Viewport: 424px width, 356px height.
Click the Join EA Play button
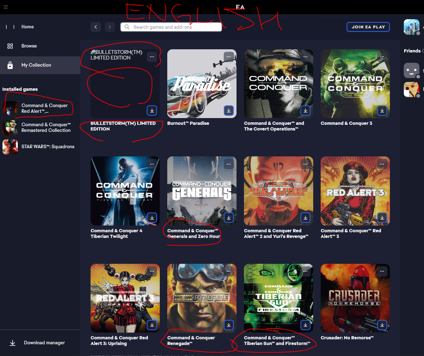(x=368, y=27)
